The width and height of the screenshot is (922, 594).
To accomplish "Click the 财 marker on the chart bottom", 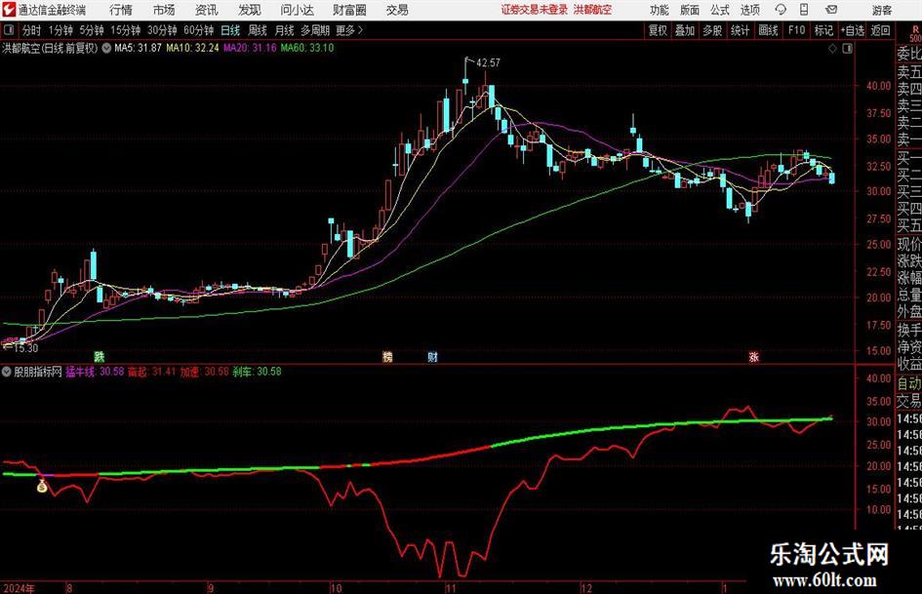I will (x=432, y=356).
